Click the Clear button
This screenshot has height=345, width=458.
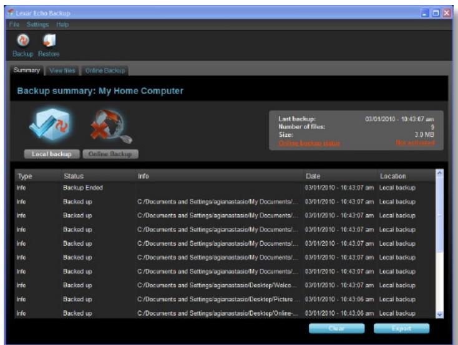(x=336, y=328)
